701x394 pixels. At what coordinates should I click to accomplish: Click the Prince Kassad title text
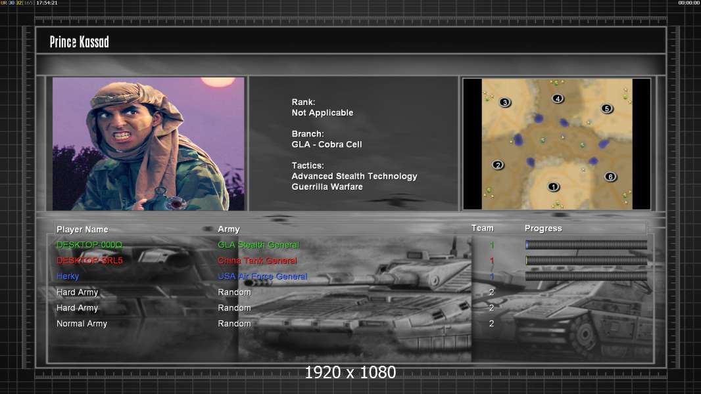coord(79,42)
